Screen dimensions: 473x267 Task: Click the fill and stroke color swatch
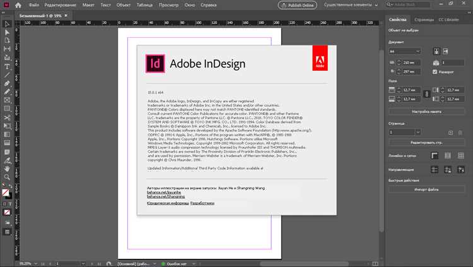7,193
